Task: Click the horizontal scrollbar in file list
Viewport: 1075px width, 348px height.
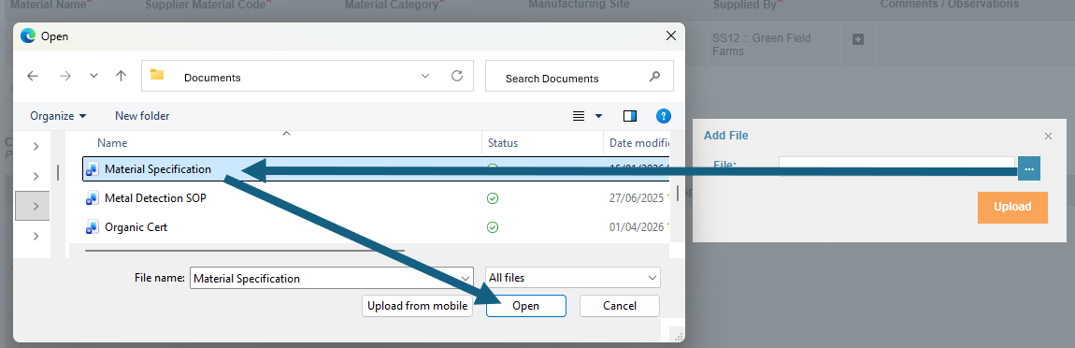Action: [x=245, y=252]
